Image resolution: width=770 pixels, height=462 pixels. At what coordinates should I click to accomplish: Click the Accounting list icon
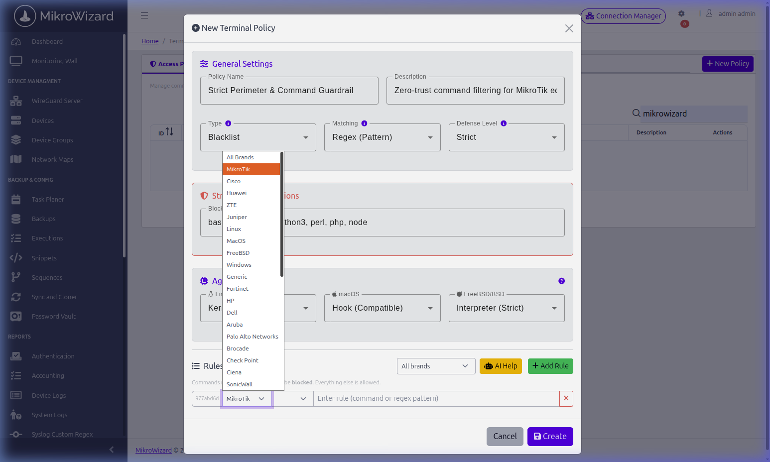16,375
